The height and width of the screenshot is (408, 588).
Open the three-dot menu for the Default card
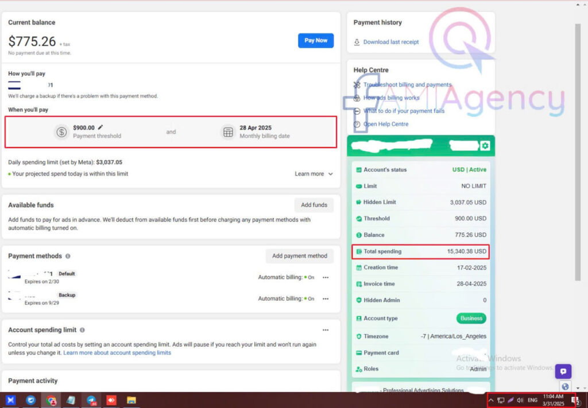[x=326, y=278]
